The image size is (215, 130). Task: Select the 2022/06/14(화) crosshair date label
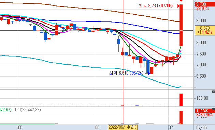click(x=123, y=127)
